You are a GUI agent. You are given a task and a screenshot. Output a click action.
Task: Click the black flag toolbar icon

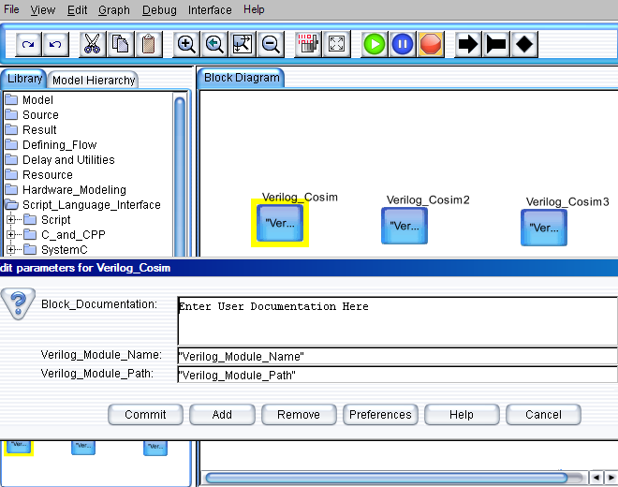[x=496, y=44]
